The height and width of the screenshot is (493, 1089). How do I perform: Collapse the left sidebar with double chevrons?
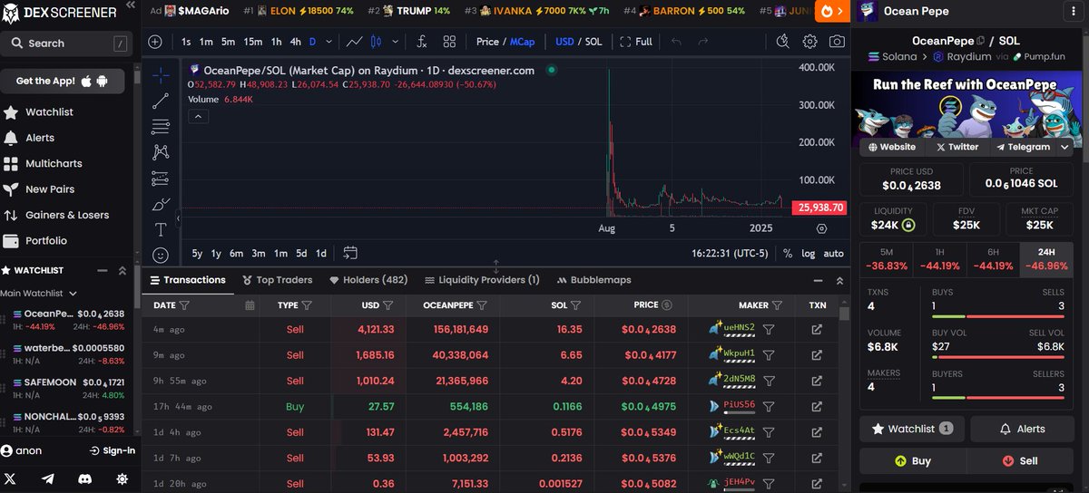(131, 6)
